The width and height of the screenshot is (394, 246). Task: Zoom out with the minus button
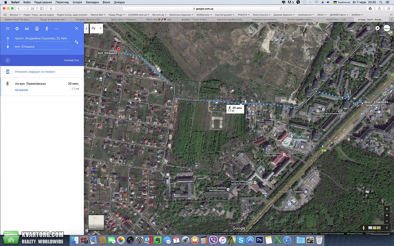[x=387, y=221]
